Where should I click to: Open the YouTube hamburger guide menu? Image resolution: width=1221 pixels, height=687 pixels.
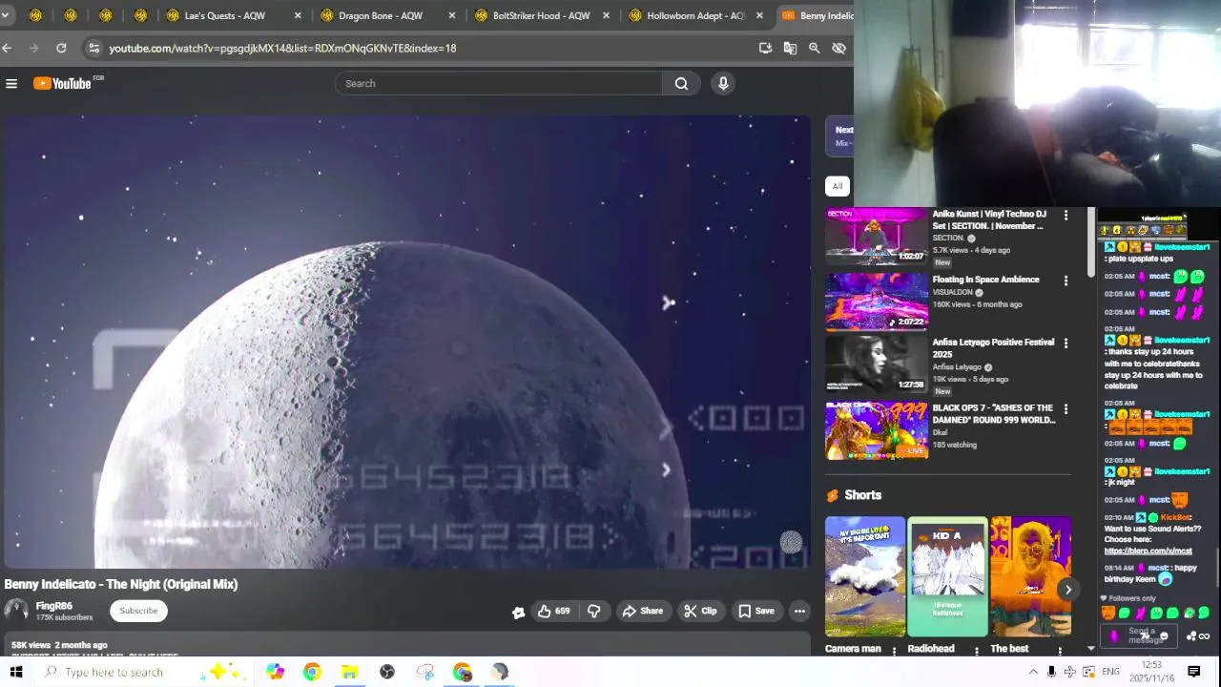[11, 84]
